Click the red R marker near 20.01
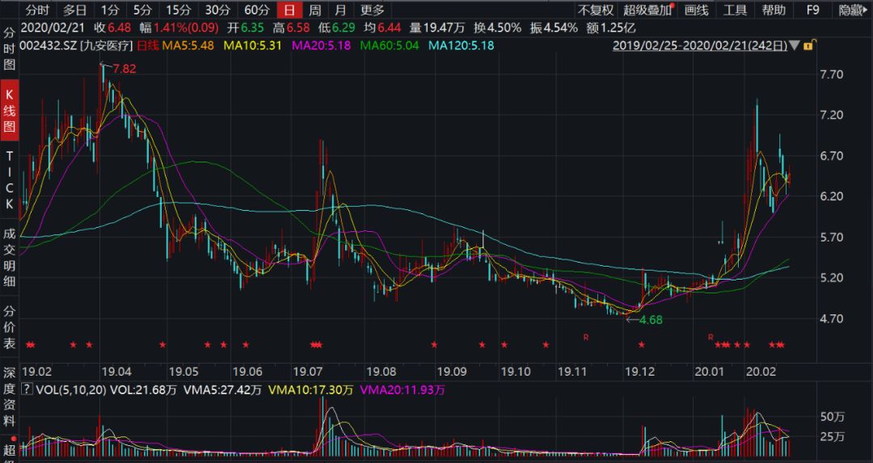The height and width of the screenshot is (463, 873). [711, 335]
